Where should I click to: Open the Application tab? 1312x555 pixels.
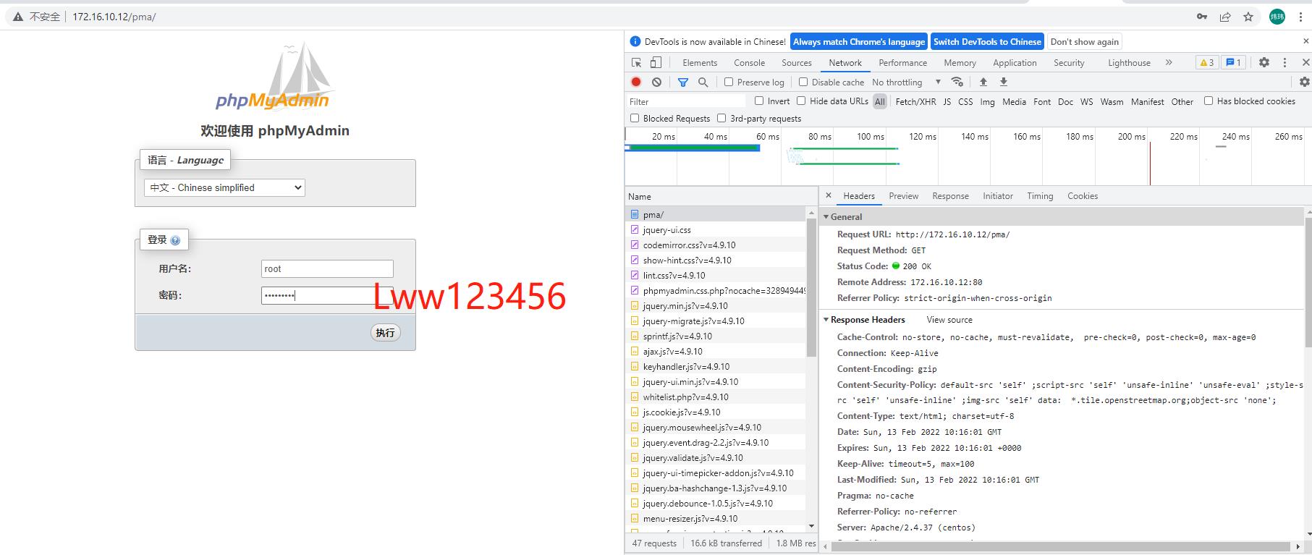coord(1015,63)
